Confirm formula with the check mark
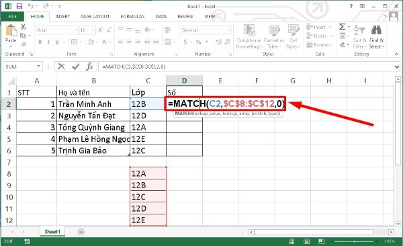403x246 pixels. tap(75, 67)
